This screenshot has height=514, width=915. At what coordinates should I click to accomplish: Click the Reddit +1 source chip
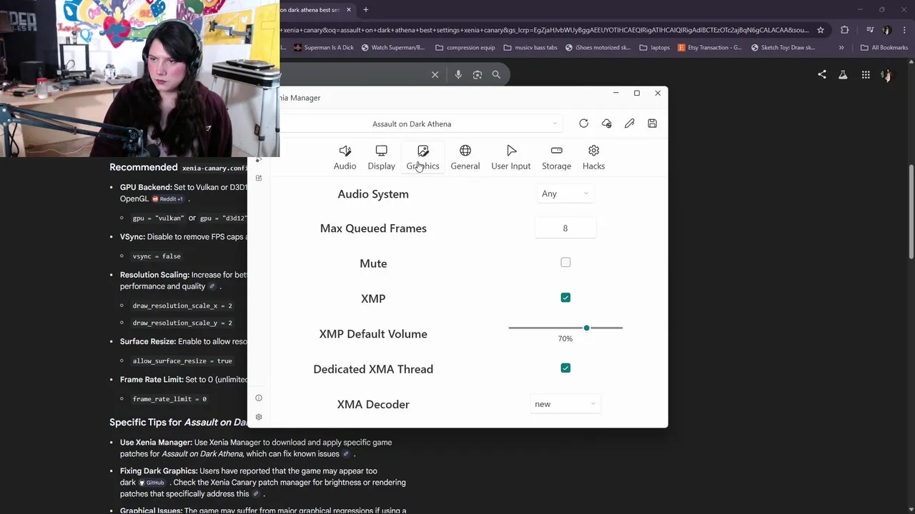tap(169, 199)
